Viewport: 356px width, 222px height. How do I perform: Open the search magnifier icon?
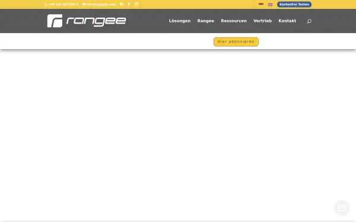click(309, 21)
